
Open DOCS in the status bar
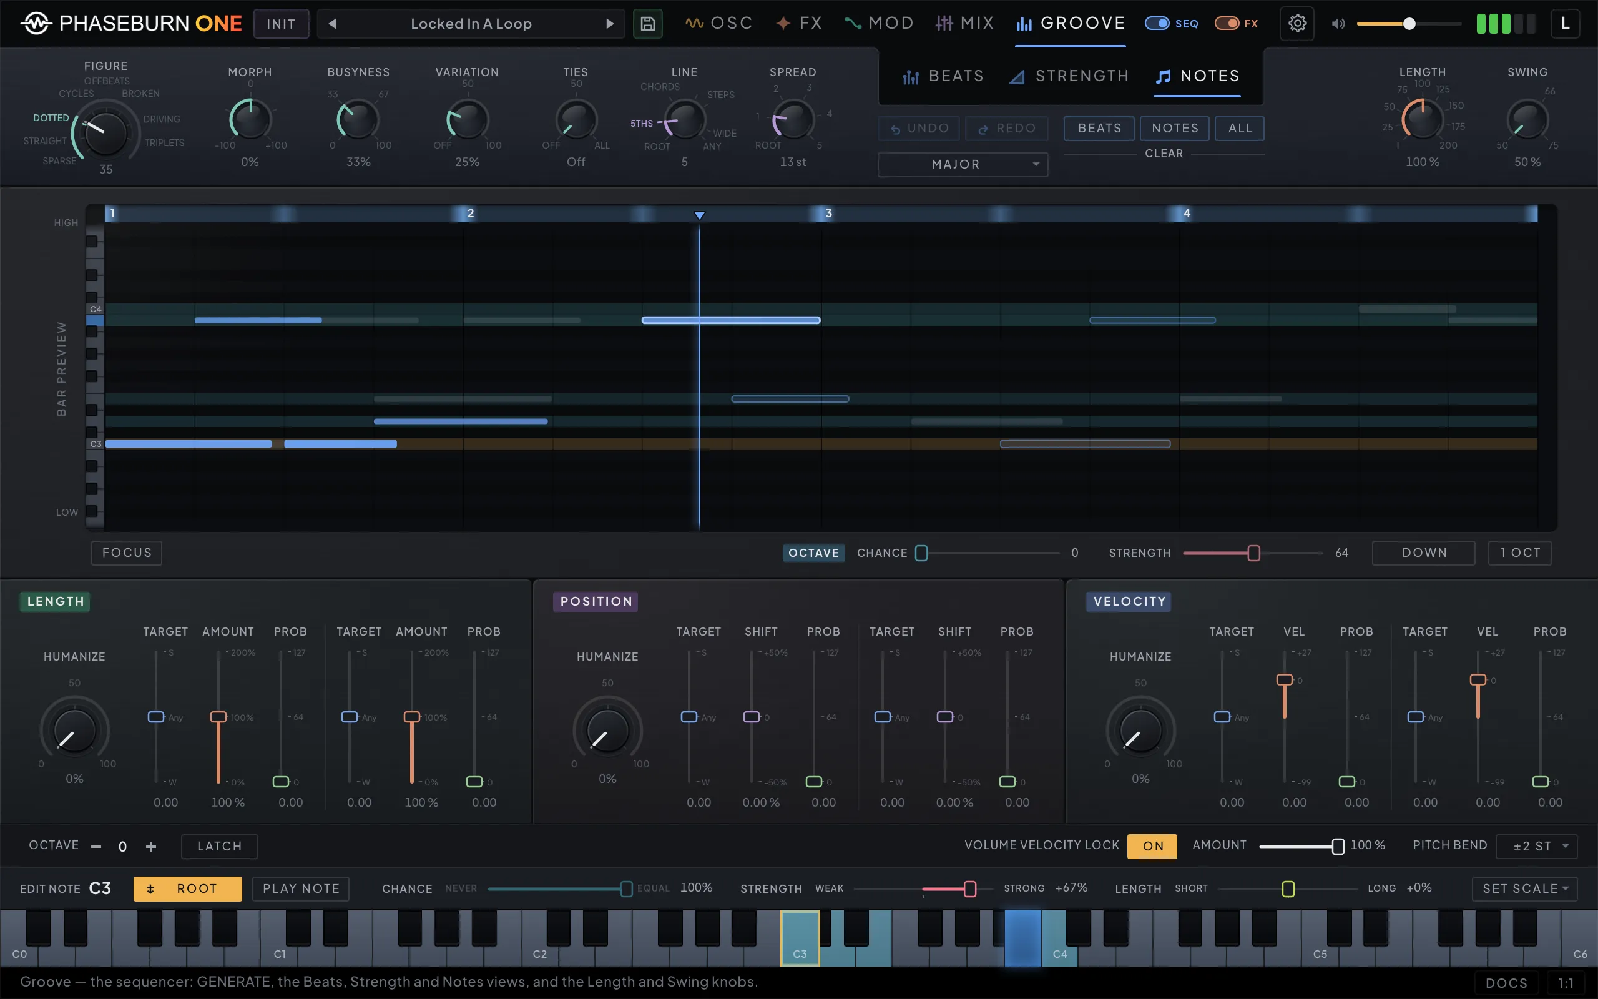point(1506,983)
